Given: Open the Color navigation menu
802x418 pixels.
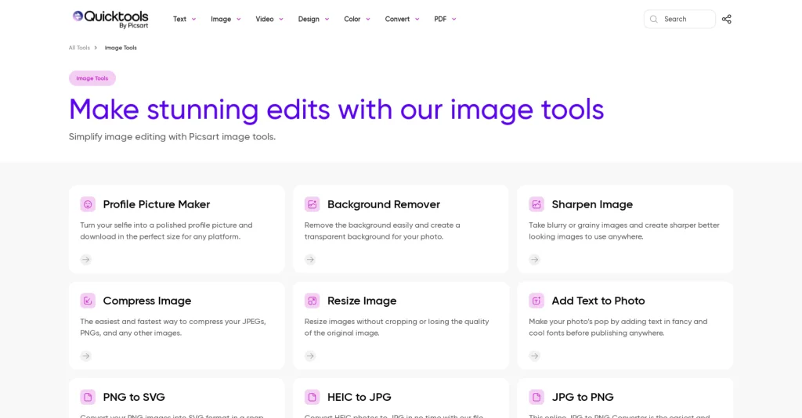Looking at the screenshot, I should point(357,19).
